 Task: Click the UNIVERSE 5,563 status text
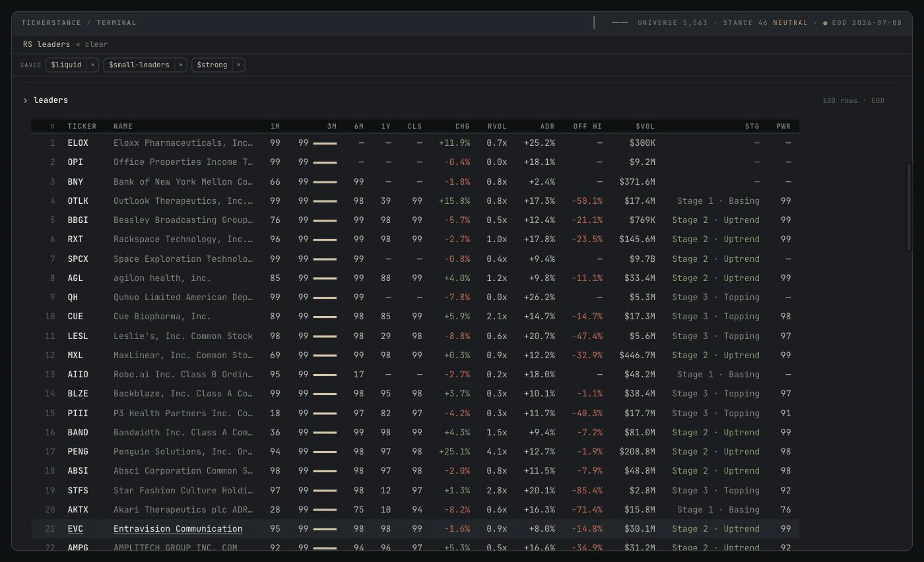673,22
